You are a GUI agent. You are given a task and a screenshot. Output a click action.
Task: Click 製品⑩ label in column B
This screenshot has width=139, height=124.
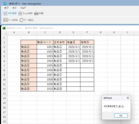point(29,89)
